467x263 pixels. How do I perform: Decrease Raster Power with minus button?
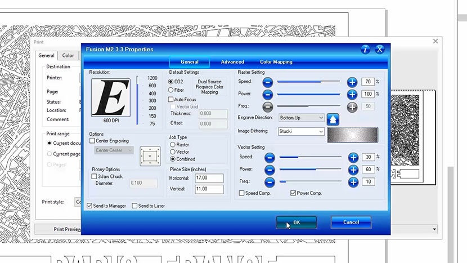pyautogui.click(x=268, y=94)
